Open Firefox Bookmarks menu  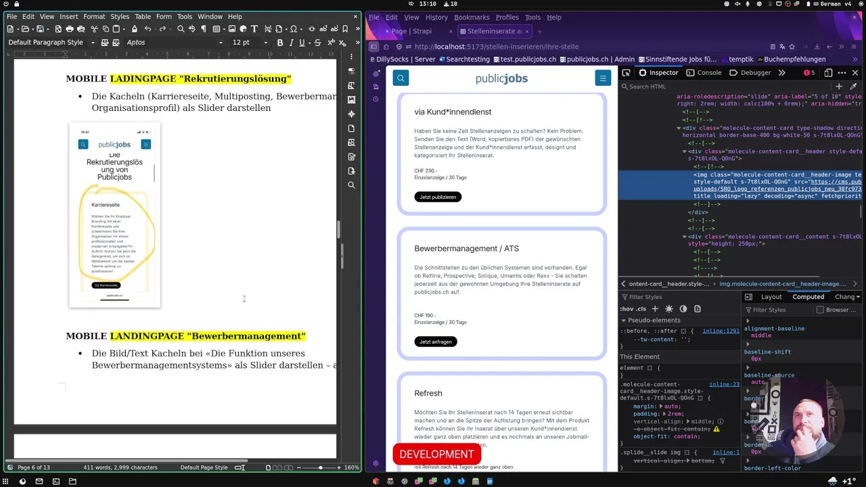click(472, 17)
